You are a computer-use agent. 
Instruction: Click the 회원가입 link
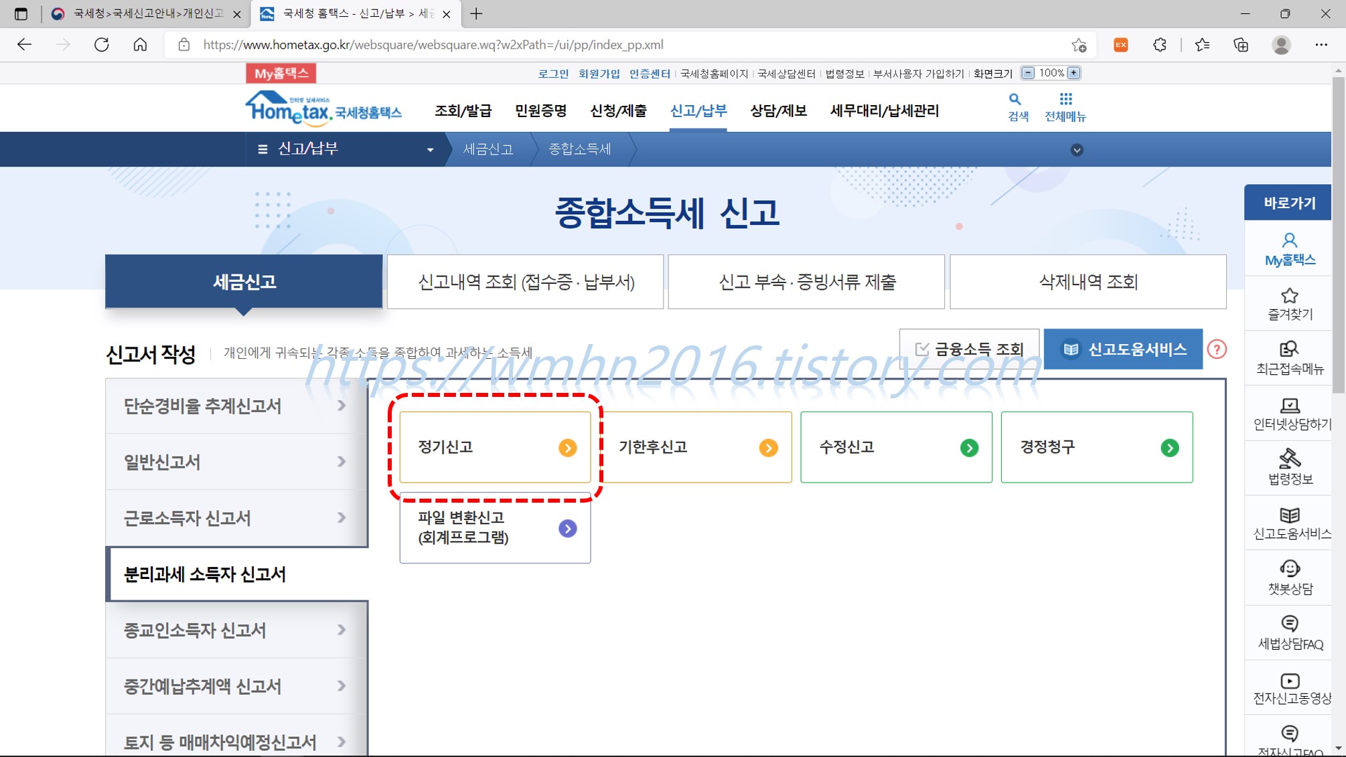click(x=599, y=74)
